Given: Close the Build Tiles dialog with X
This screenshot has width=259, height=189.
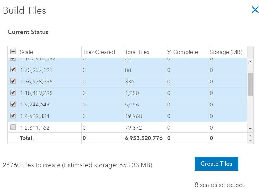Looking at the screenshot, I should [255, 10].
